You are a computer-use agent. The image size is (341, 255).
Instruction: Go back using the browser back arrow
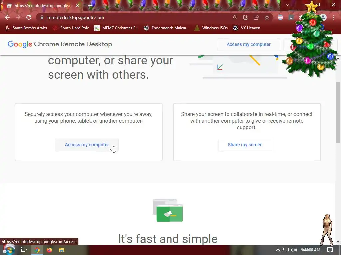point(7,17)
